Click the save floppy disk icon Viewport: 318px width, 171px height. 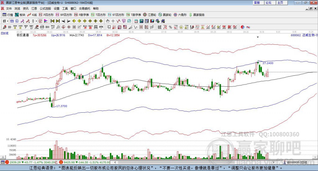(x=152, y=21)
